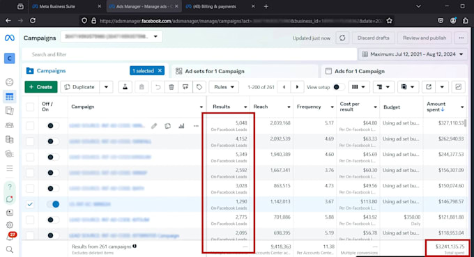Click the A/B test flask icon
Image resolution: width=474 pixels, height=257 pixels.
click(x=125, y=87)
